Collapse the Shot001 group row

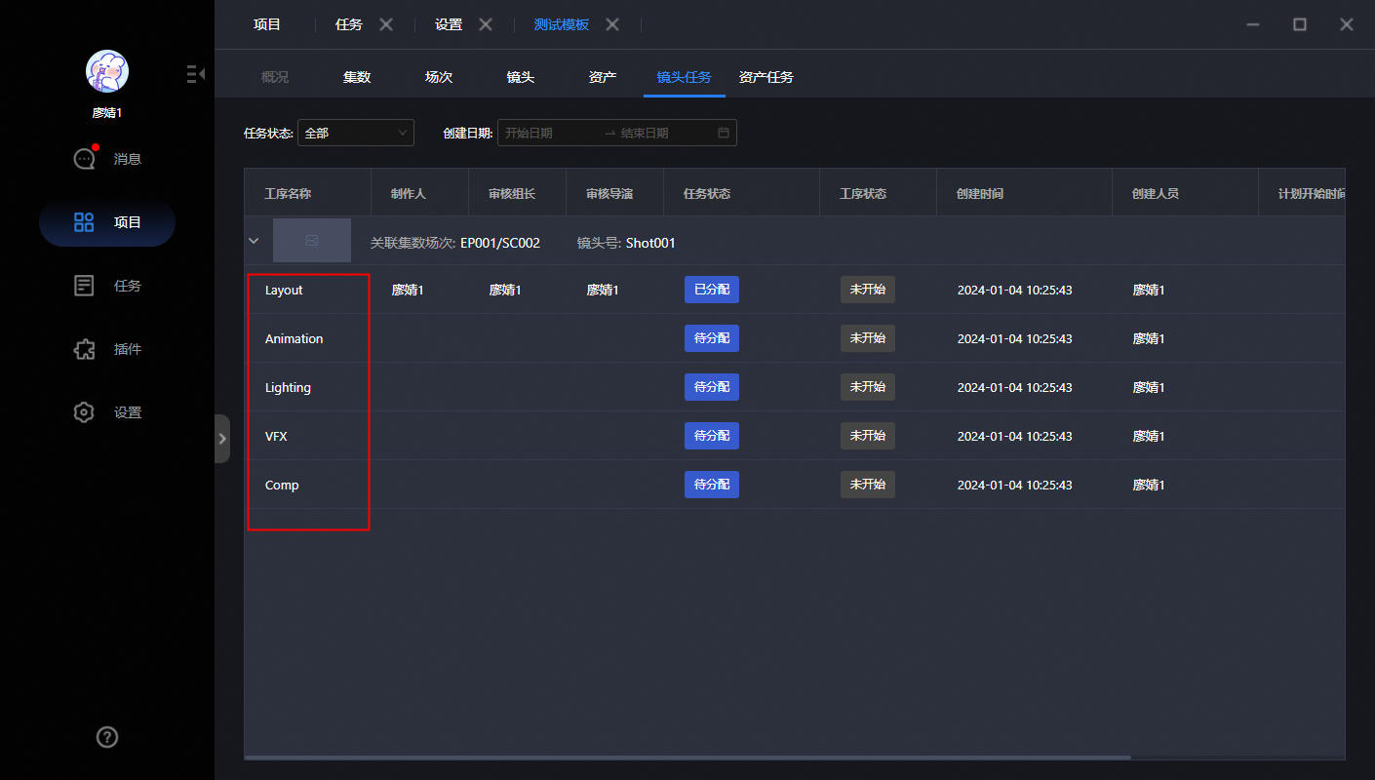tap(255, 241)
